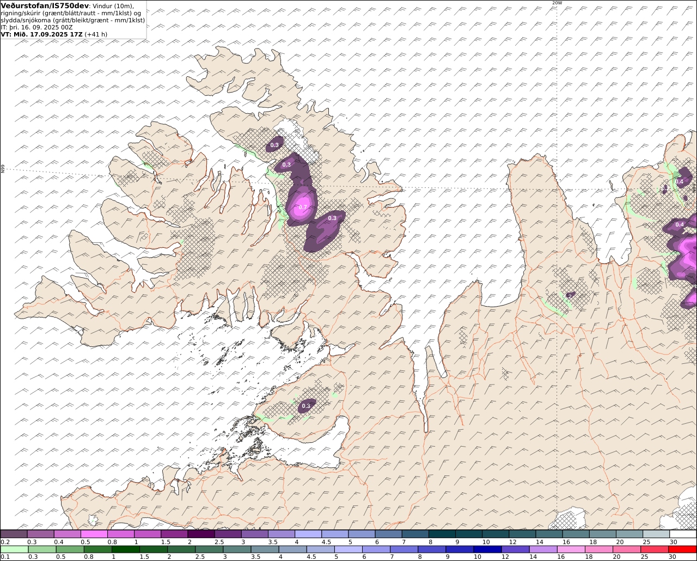Click top-row white swatch after 30

point(683,534)
